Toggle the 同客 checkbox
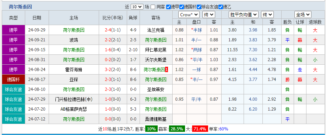Image resolution: width=326 pixels, height=135 pixels. [153, 7]
